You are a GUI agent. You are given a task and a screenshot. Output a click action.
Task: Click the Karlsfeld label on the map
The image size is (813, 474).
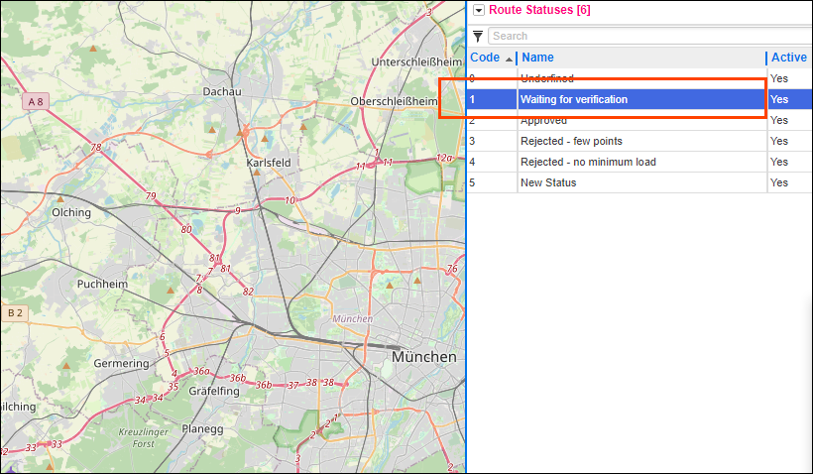pyautogui.click(x=269, y=163)
